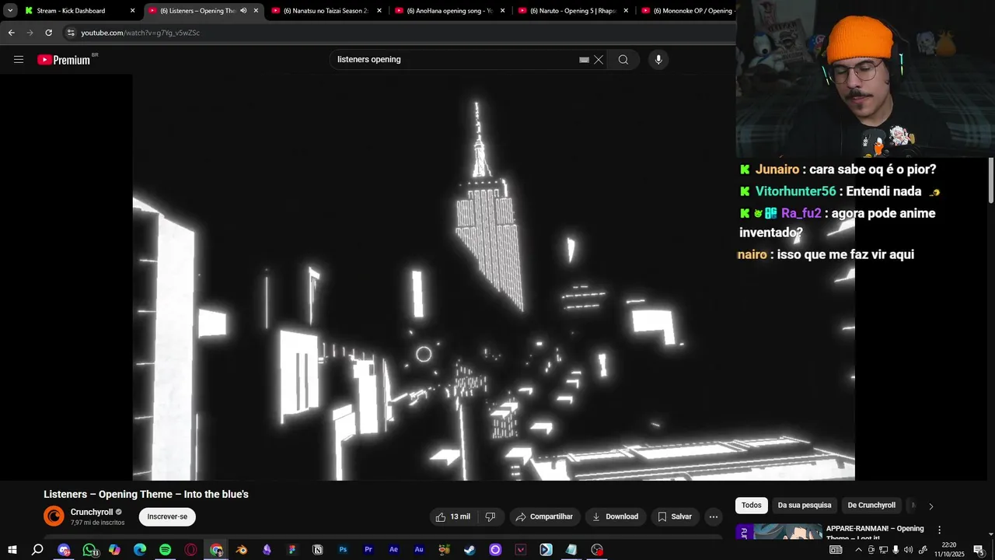Close the Listeners Opening Theme tab
Viewport: 995px width, 560px height.
point(256,11)
